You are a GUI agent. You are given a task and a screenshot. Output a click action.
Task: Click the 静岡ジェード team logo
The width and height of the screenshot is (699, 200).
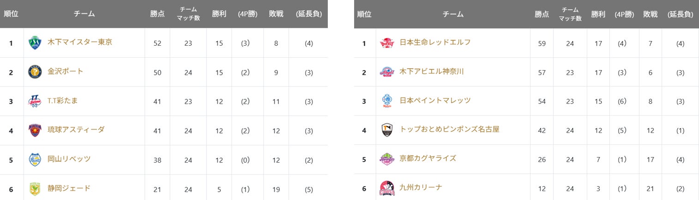35,188
